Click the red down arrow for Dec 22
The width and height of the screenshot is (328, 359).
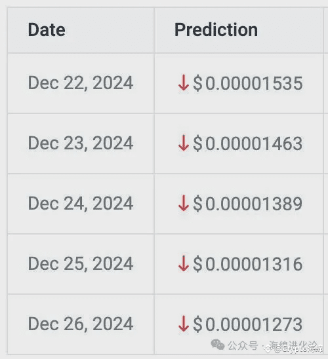184,83
